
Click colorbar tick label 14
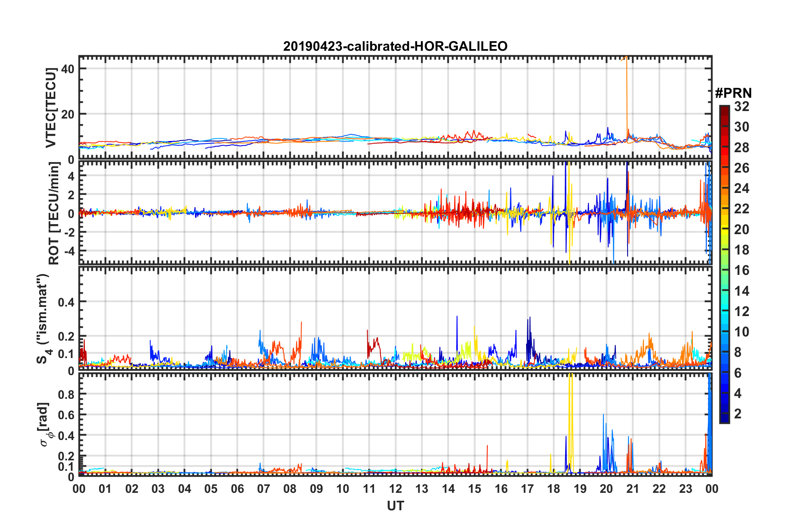click(742, 291)
